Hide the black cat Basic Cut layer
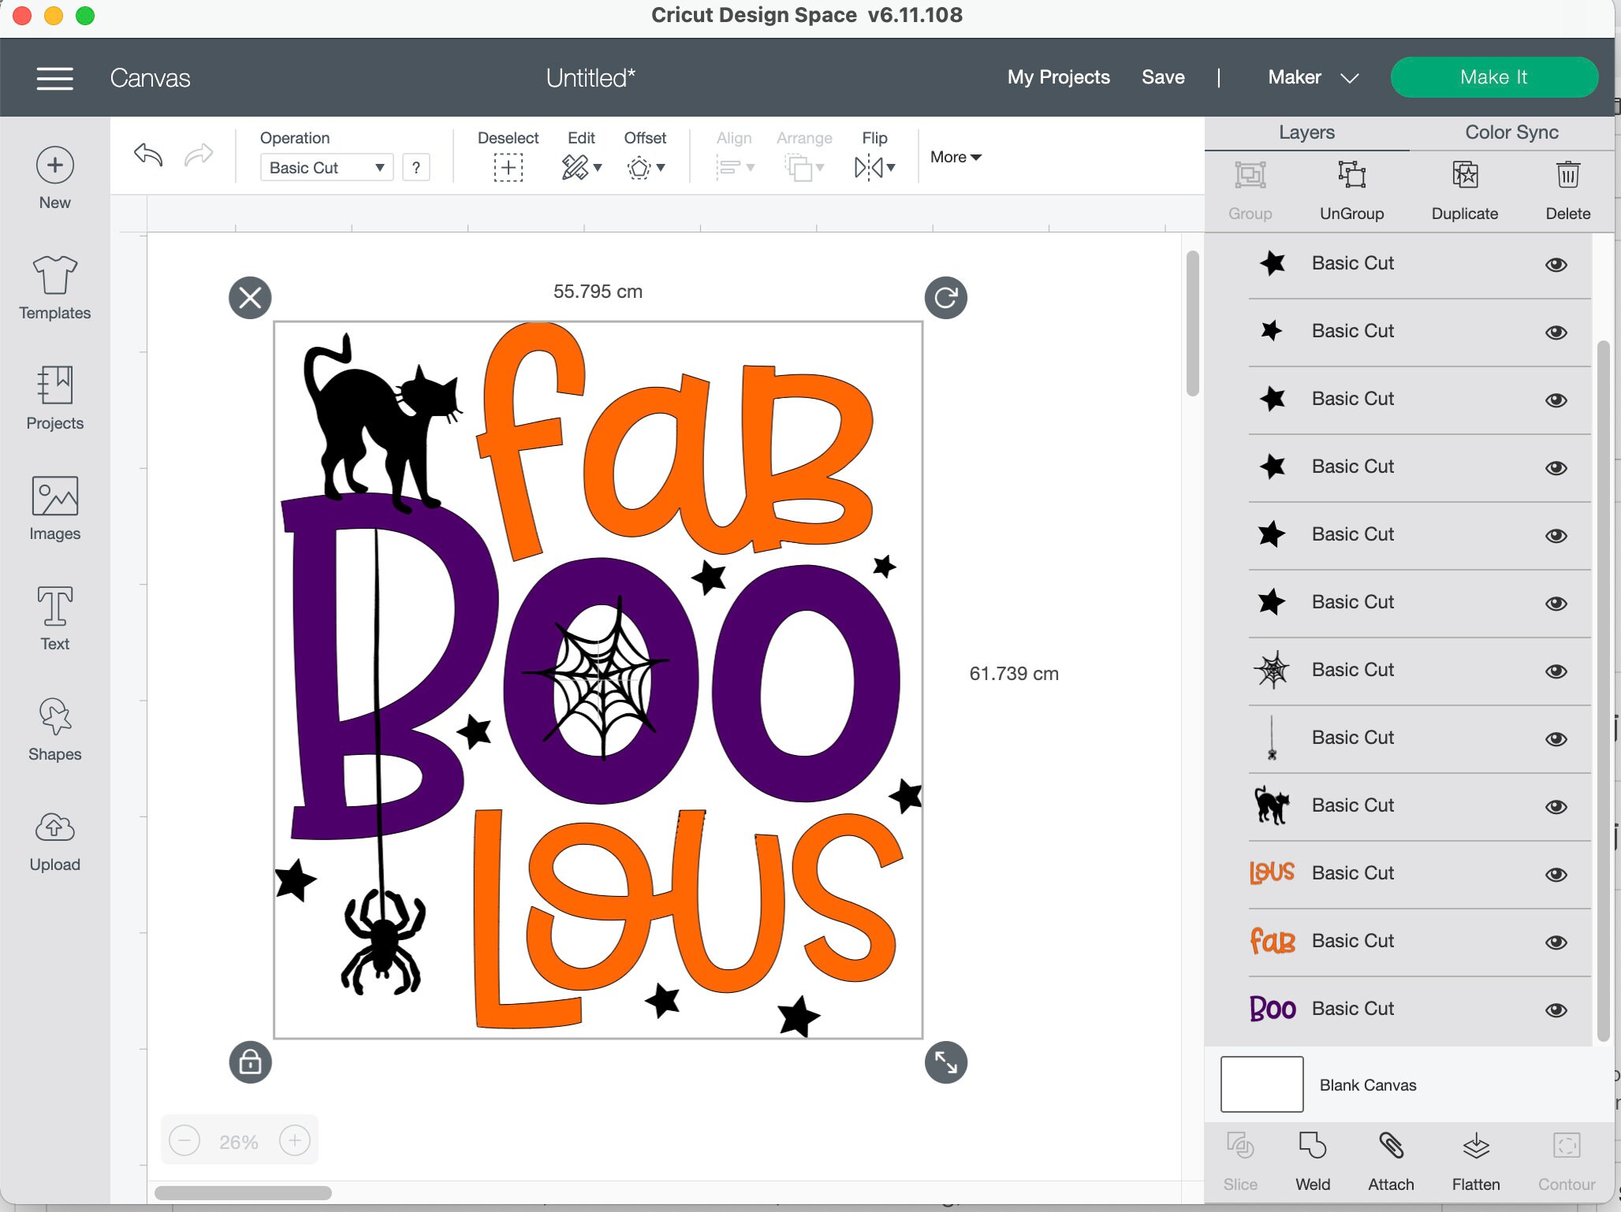The height and width of the screenshot is (1212, 1621). click(1557, 806)
